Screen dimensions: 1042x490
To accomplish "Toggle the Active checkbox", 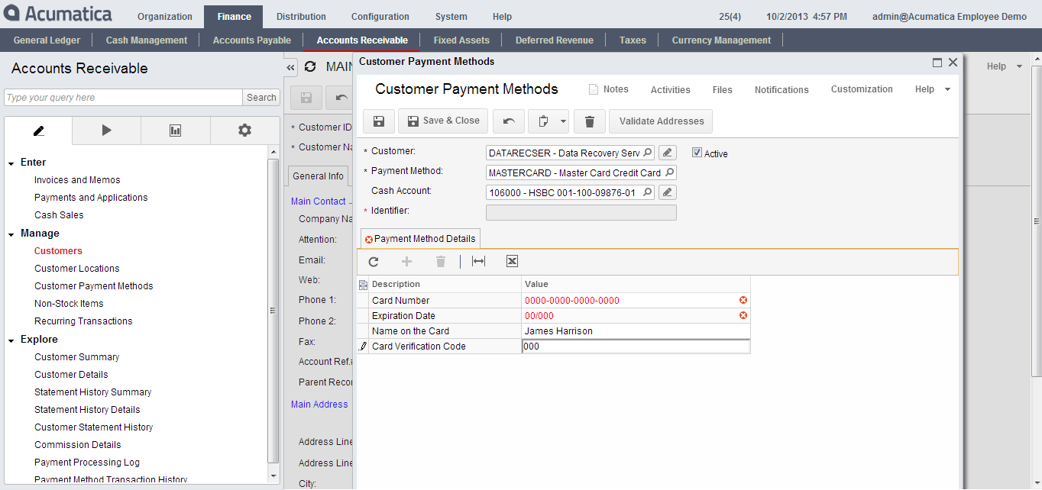I will coord(697,153).
